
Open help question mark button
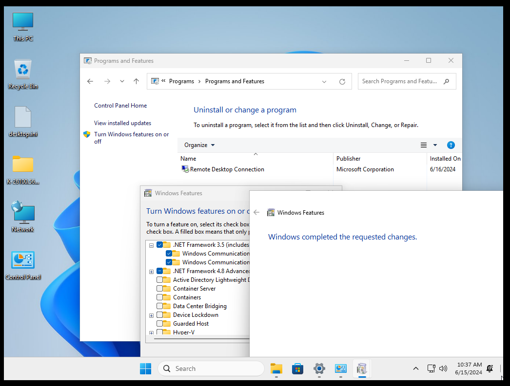click(x=451, y=145)
